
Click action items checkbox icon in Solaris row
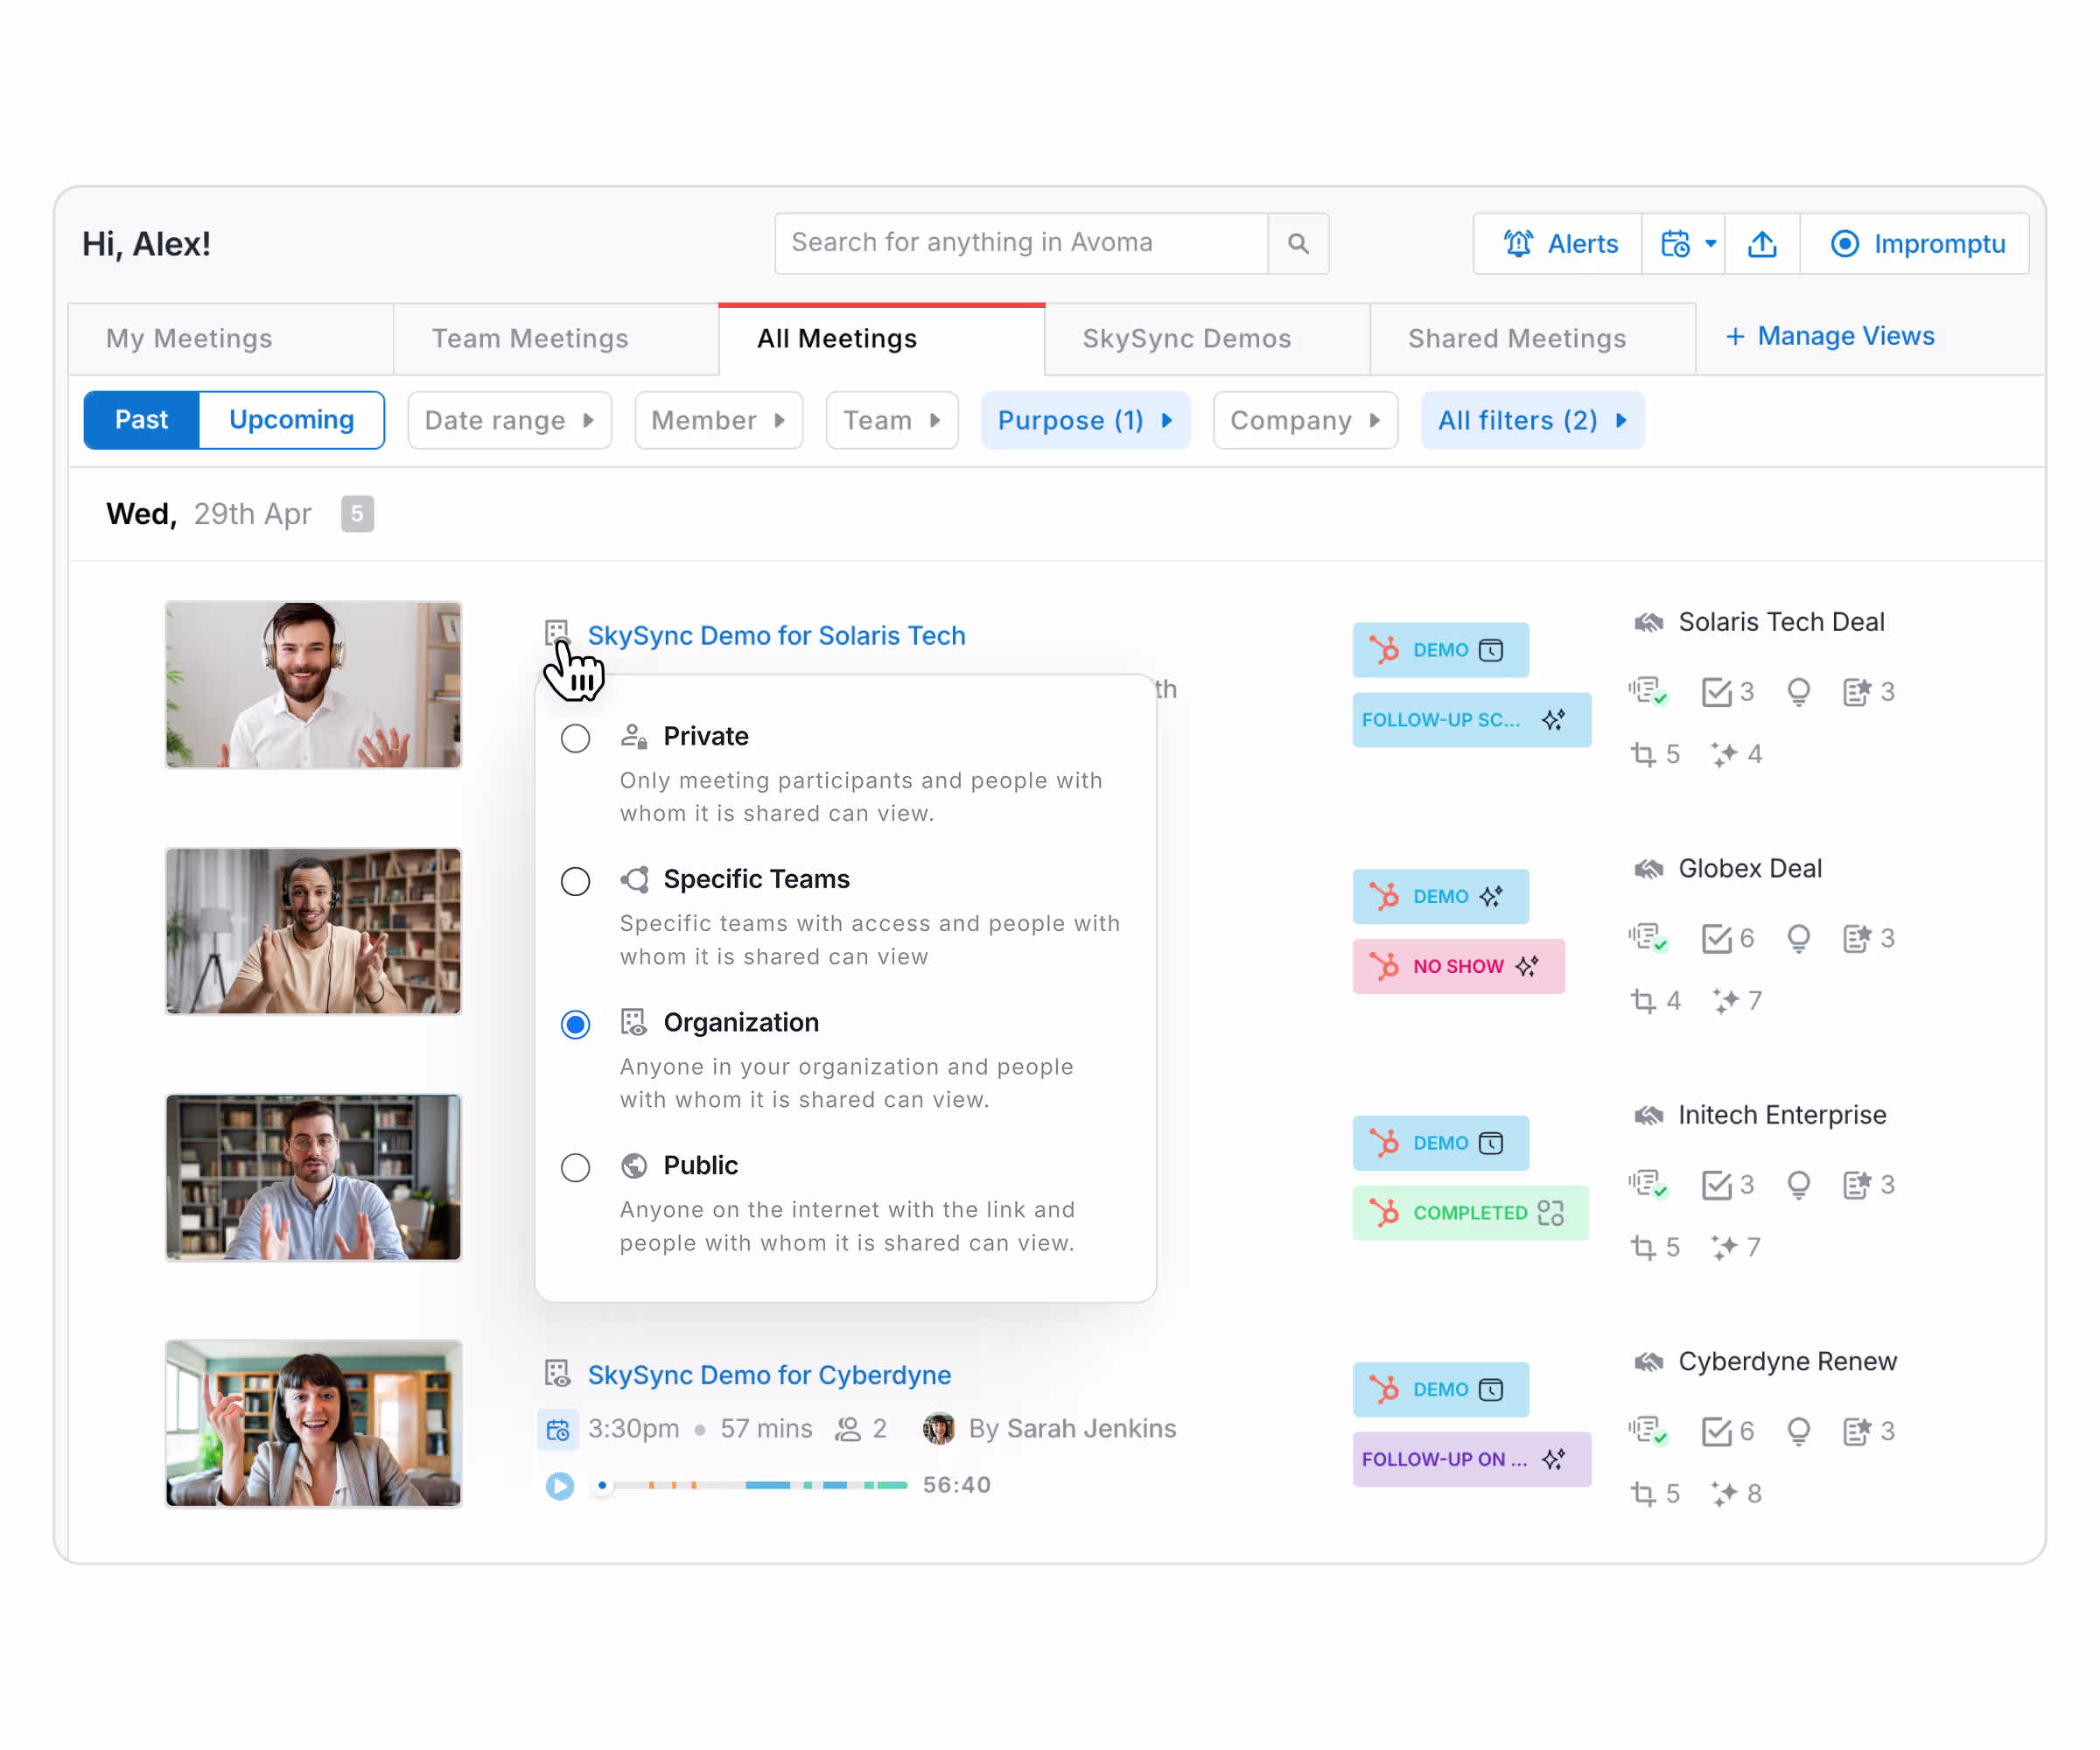tap(1717, 692)
